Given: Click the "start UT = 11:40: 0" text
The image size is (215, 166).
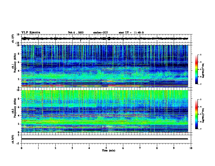Looking at the screenshot, I should [x=131, y=33].
